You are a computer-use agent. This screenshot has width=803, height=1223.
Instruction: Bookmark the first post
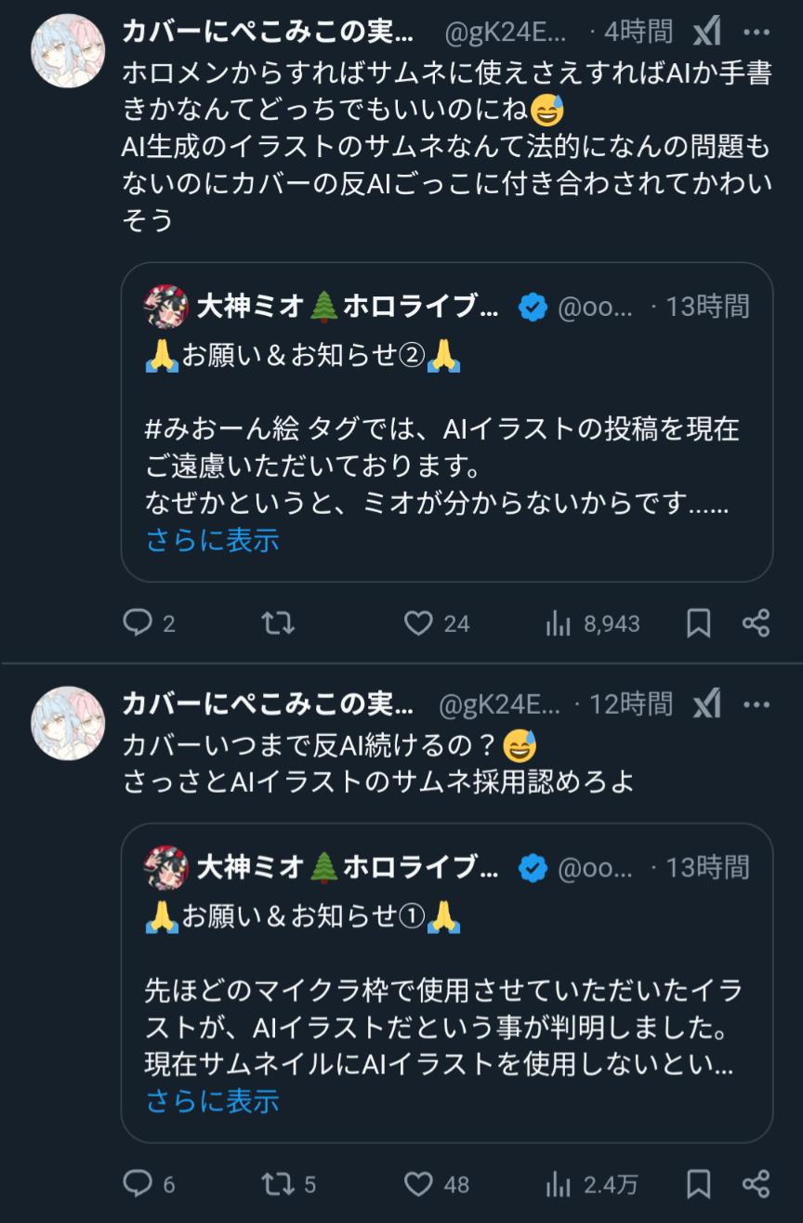[x=699, y=624]
